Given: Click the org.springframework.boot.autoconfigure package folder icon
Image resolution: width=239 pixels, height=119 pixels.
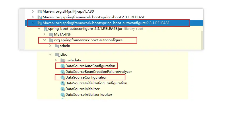Looking at the screenshot, I should [51, 40].
